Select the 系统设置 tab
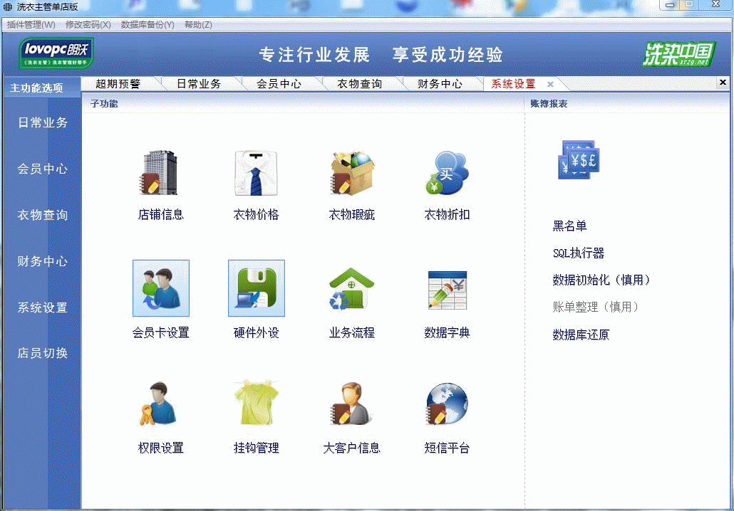The height and width of the screenshot is (511, 734). tap(514, 84)
